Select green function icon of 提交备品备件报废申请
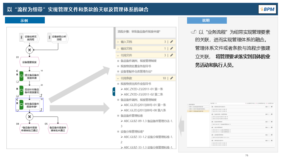Screen dimensions: 281x158 pos(21,76)
